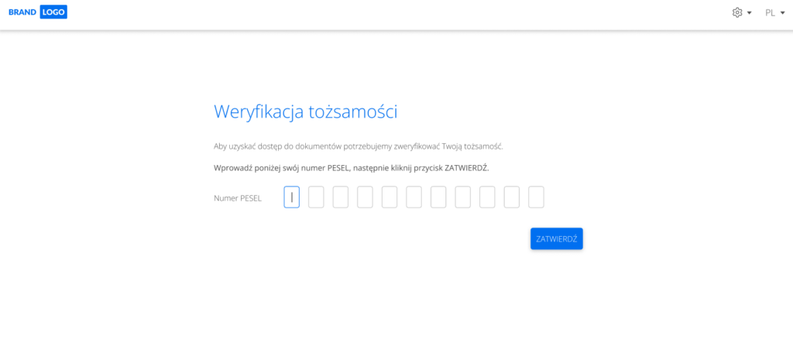
Task: Click the arrow next to PL
Action: (783, 13)
